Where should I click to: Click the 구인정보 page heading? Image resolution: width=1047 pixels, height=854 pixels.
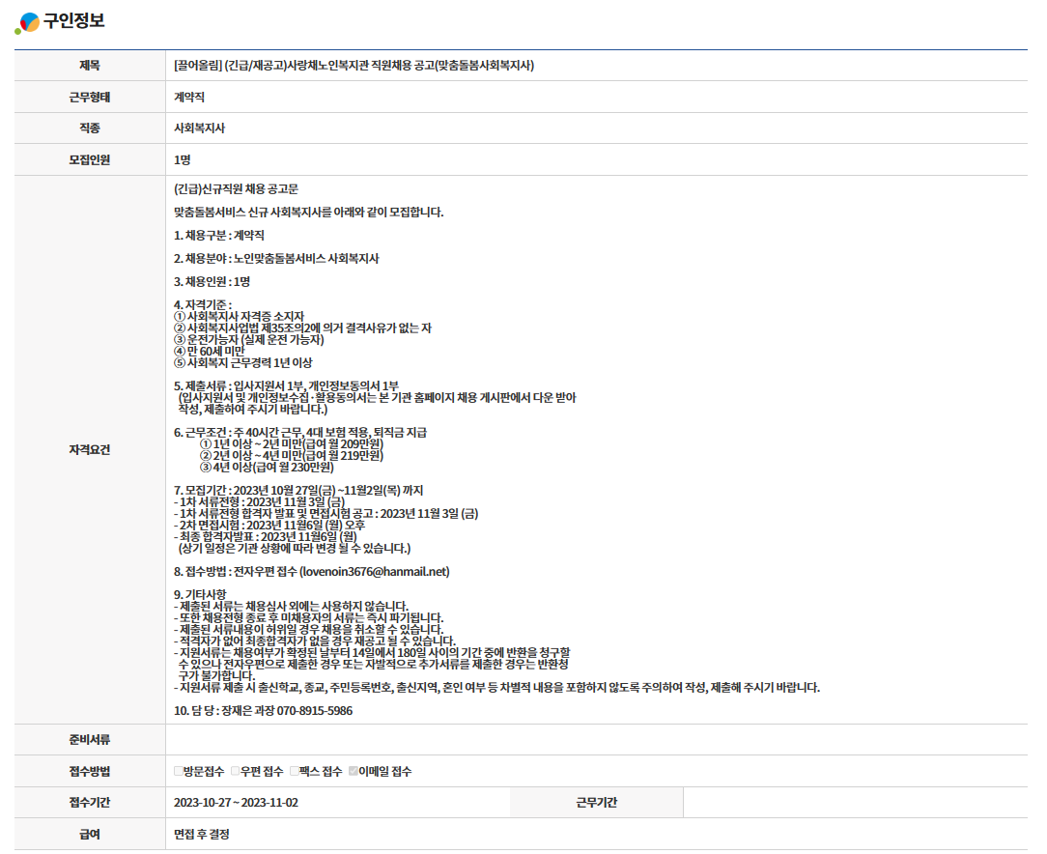(73, 21)
